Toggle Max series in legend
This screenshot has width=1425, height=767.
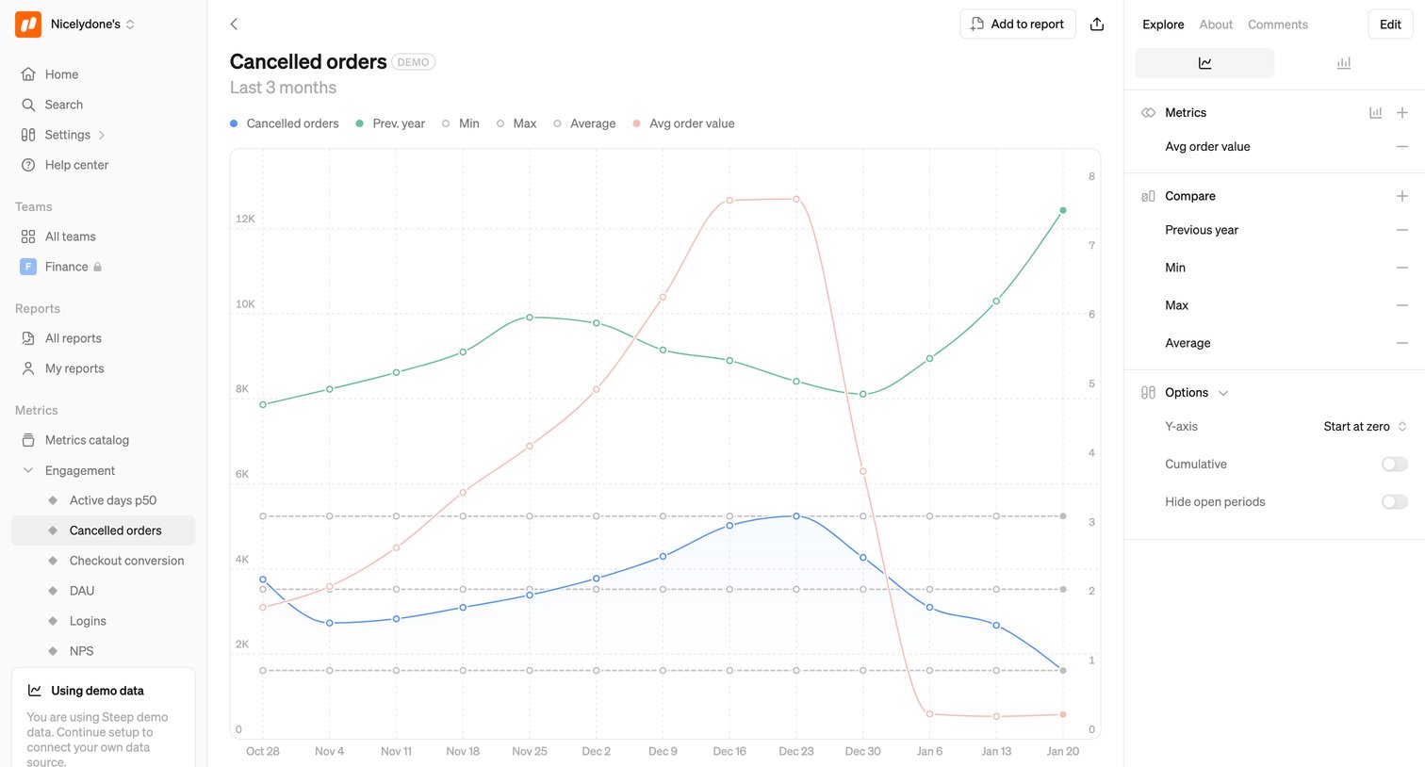(x=516, y=123)
